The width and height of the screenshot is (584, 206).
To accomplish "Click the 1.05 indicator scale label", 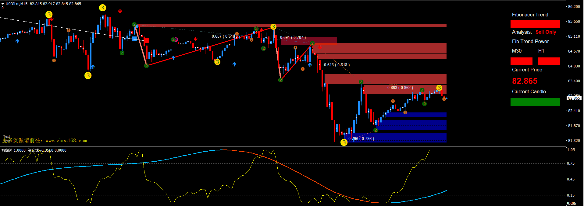I will coord(571,149).
